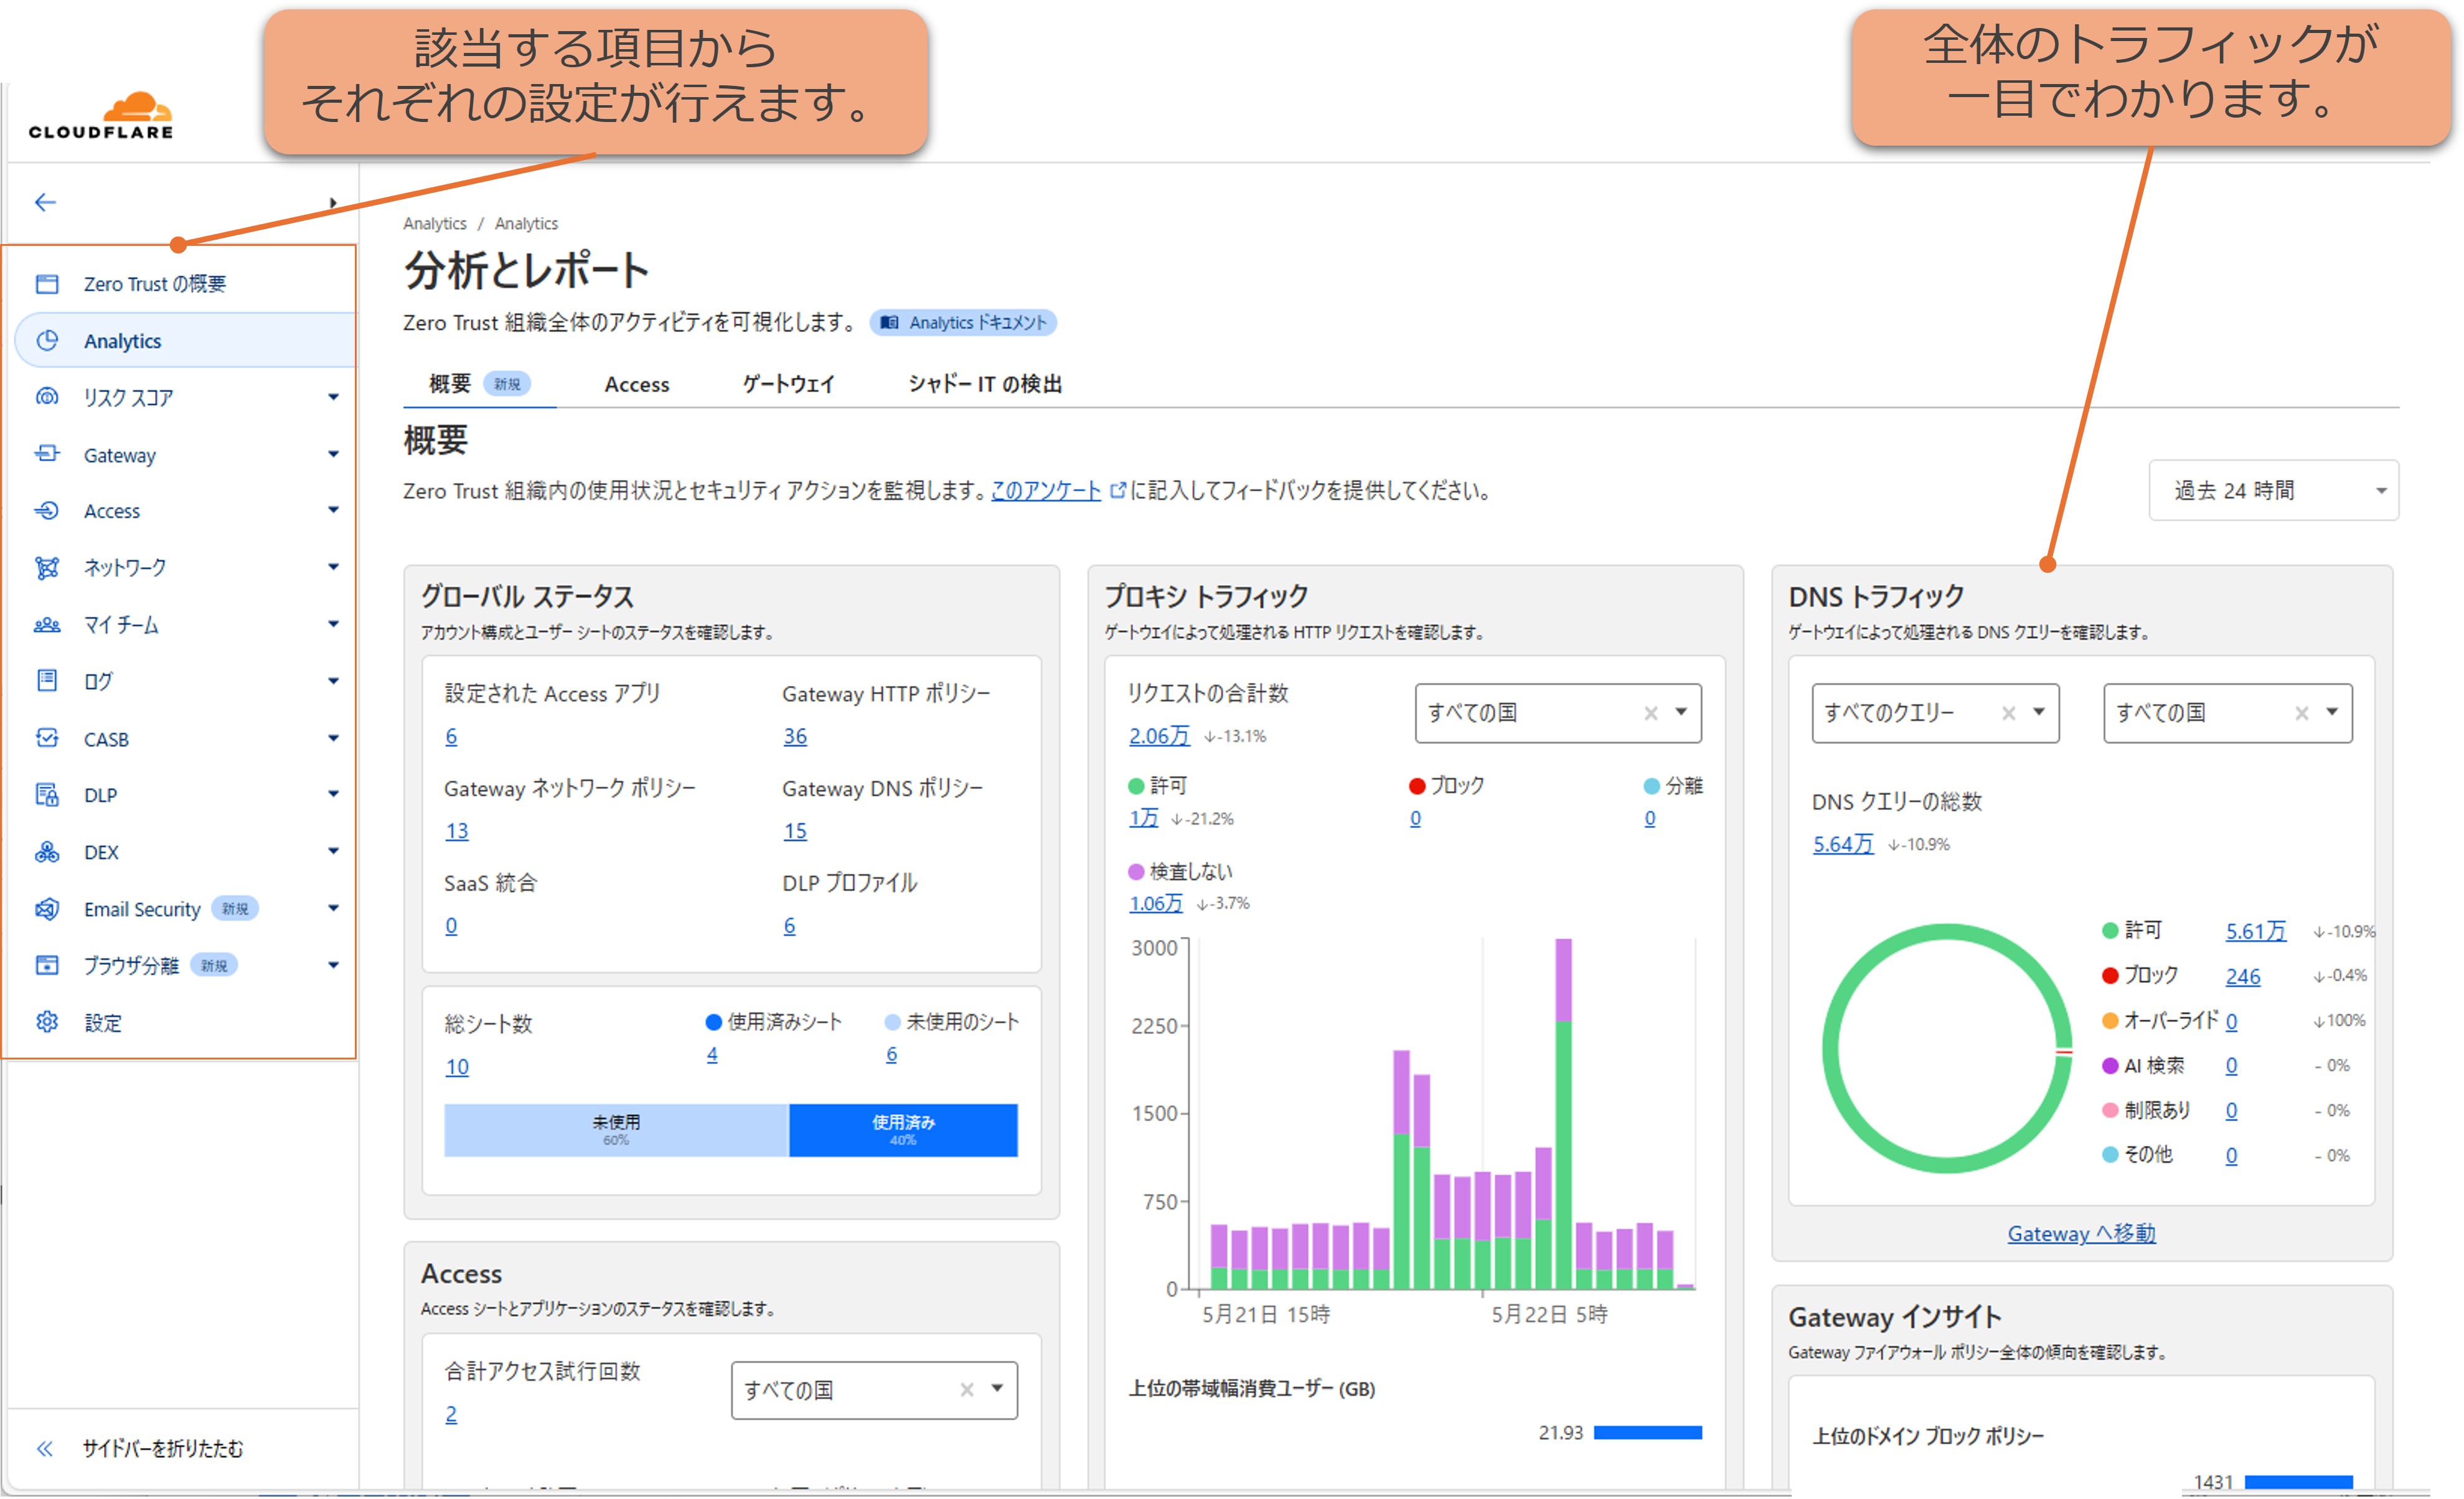Click the external link icon beside このアンケート
The width and height of the screenshot is (2464, 1499).
coord(1118,491)
